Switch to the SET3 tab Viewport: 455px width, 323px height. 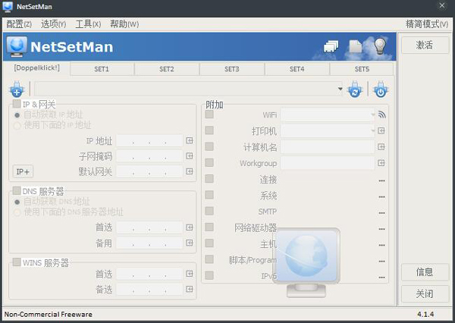point(232,69)
